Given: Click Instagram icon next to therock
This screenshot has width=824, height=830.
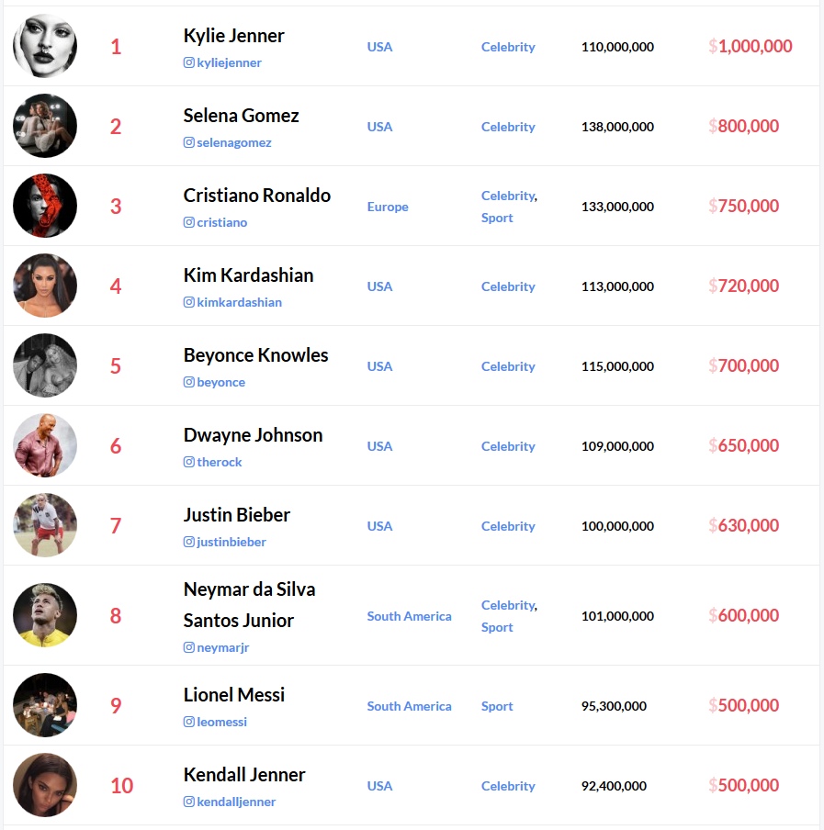Looking at the screenshot, I should (188, 462).
